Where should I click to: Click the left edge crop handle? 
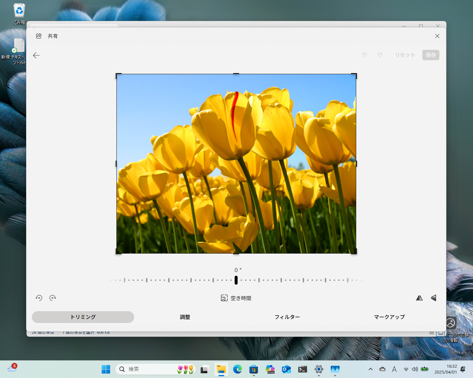(x=116, y=164)
